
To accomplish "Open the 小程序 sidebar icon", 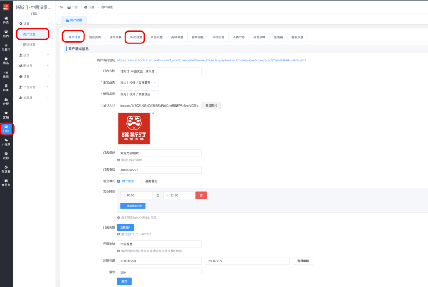I will [6, 142].
